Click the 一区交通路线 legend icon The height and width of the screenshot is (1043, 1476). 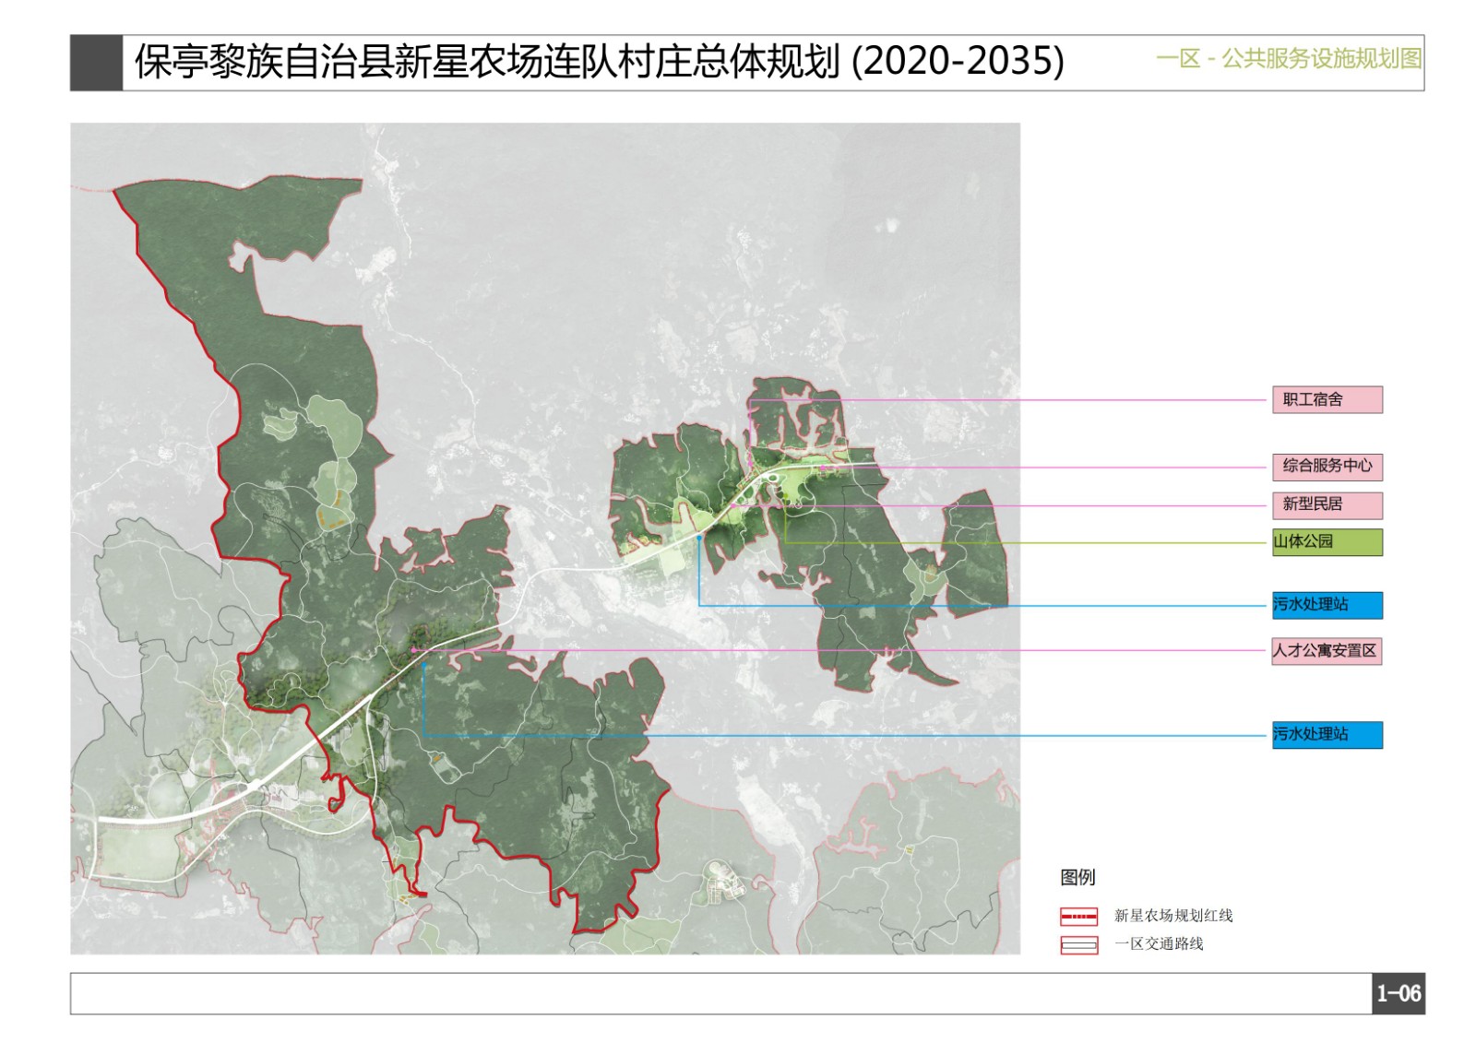click(1078, 945)
